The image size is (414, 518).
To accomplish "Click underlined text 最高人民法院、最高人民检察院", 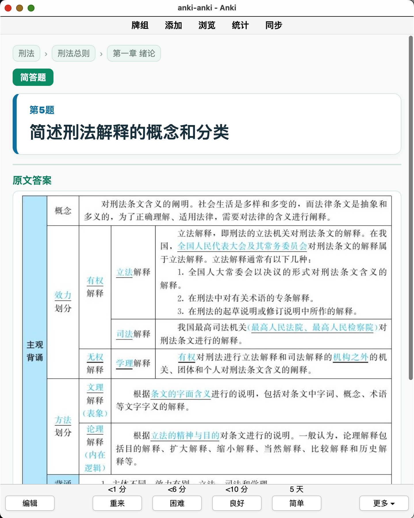I will click(x=312, y=328).
